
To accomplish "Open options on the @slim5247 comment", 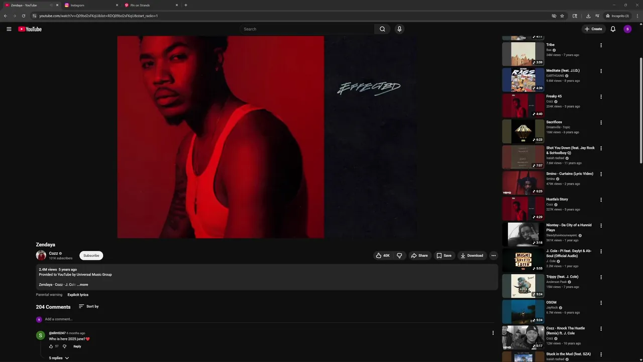I will pos(493,333).
